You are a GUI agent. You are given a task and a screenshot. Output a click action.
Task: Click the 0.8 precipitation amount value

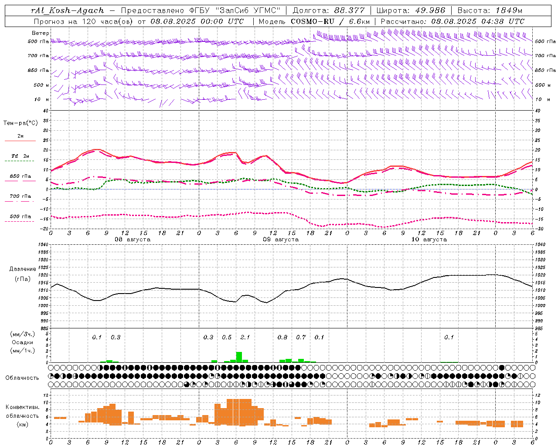pos(282,337)
